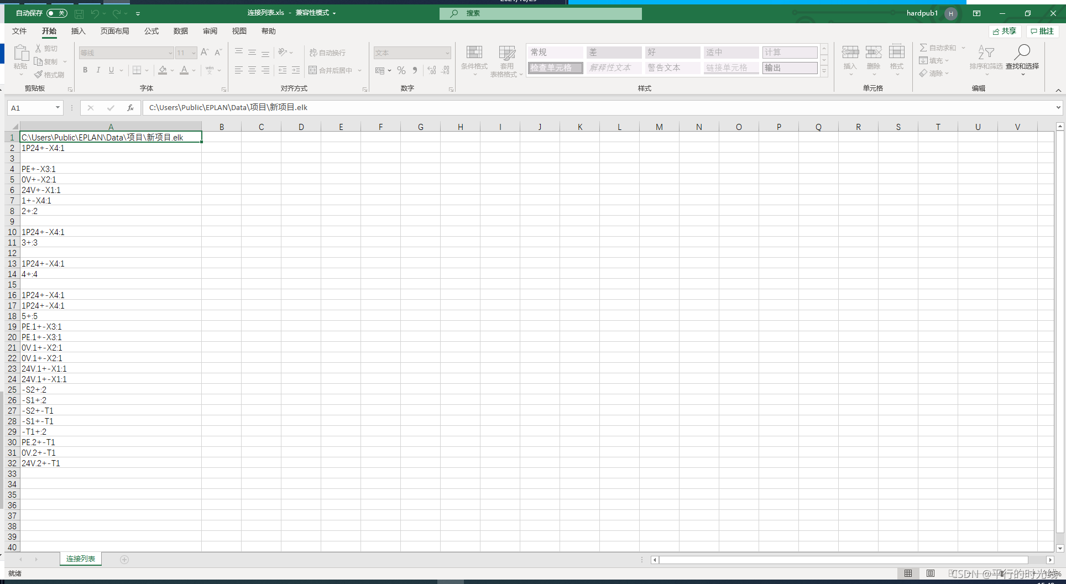This screenshot has height=584, width=1066.
Task: Click the Insert cells icon
Action: point(850,53)
